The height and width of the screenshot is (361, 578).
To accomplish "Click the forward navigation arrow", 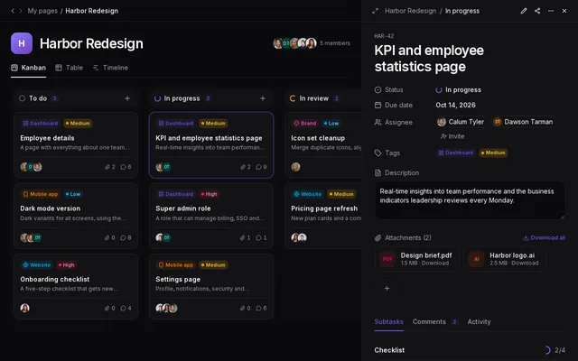I will pyautogui.click(x=20, y=11).
